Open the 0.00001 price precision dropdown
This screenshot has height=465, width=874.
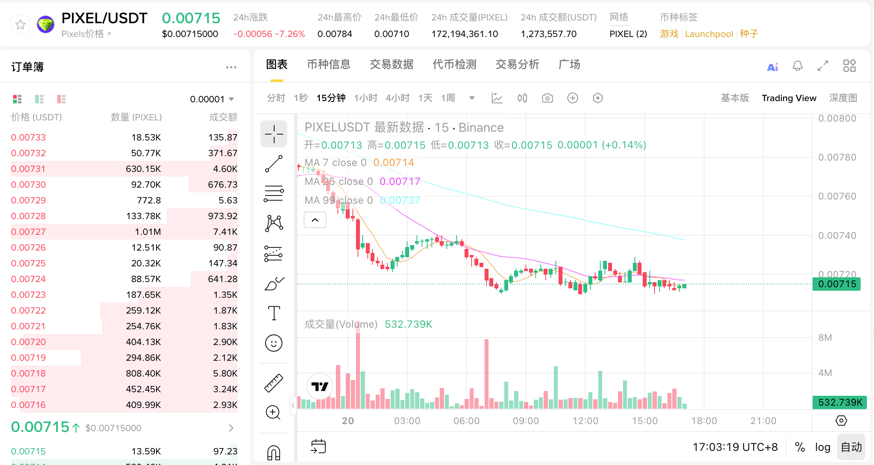[x=212, y=99]
